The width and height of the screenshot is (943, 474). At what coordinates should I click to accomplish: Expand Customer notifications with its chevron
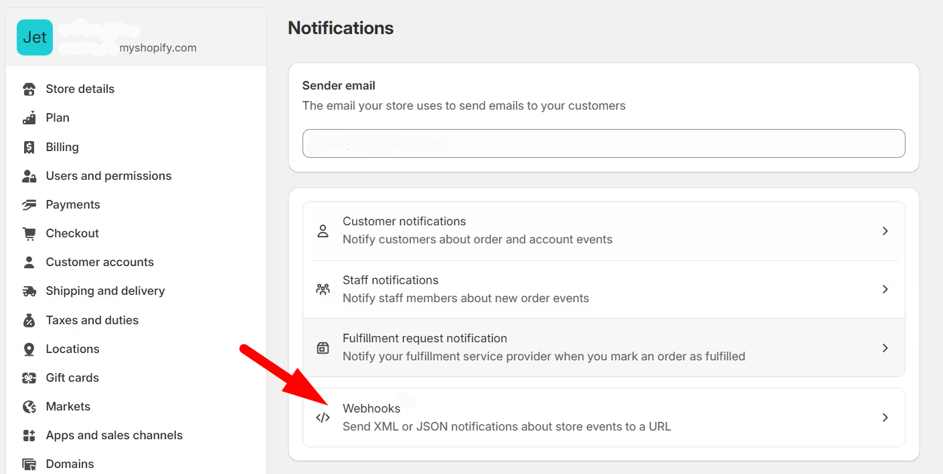click(x=885, y=231)
